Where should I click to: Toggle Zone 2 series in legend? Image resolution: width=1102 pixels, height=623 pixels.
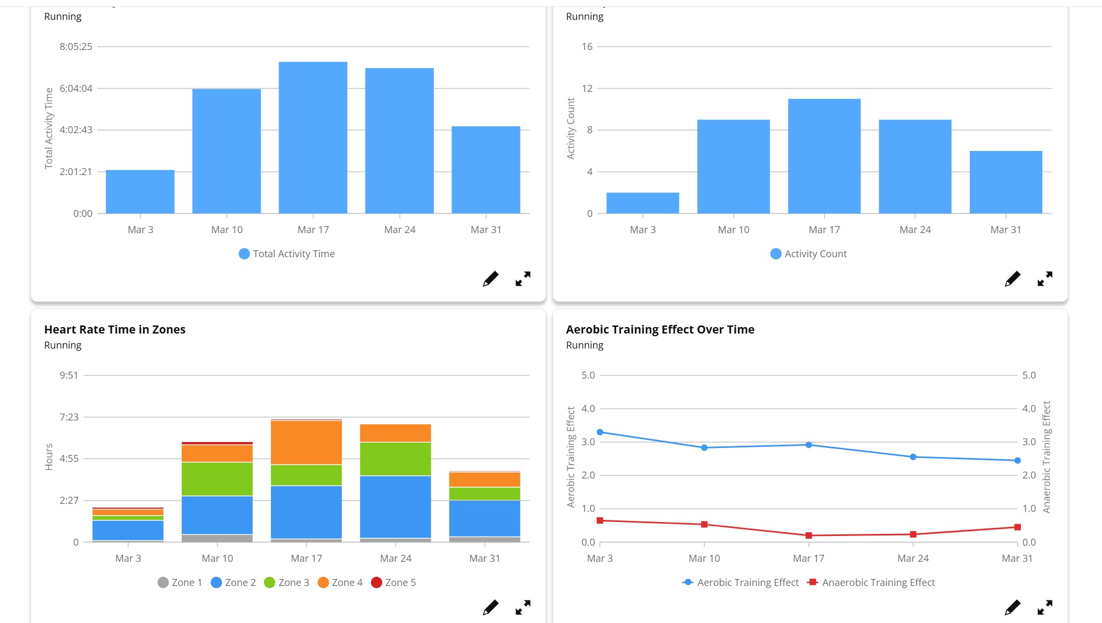233,583
